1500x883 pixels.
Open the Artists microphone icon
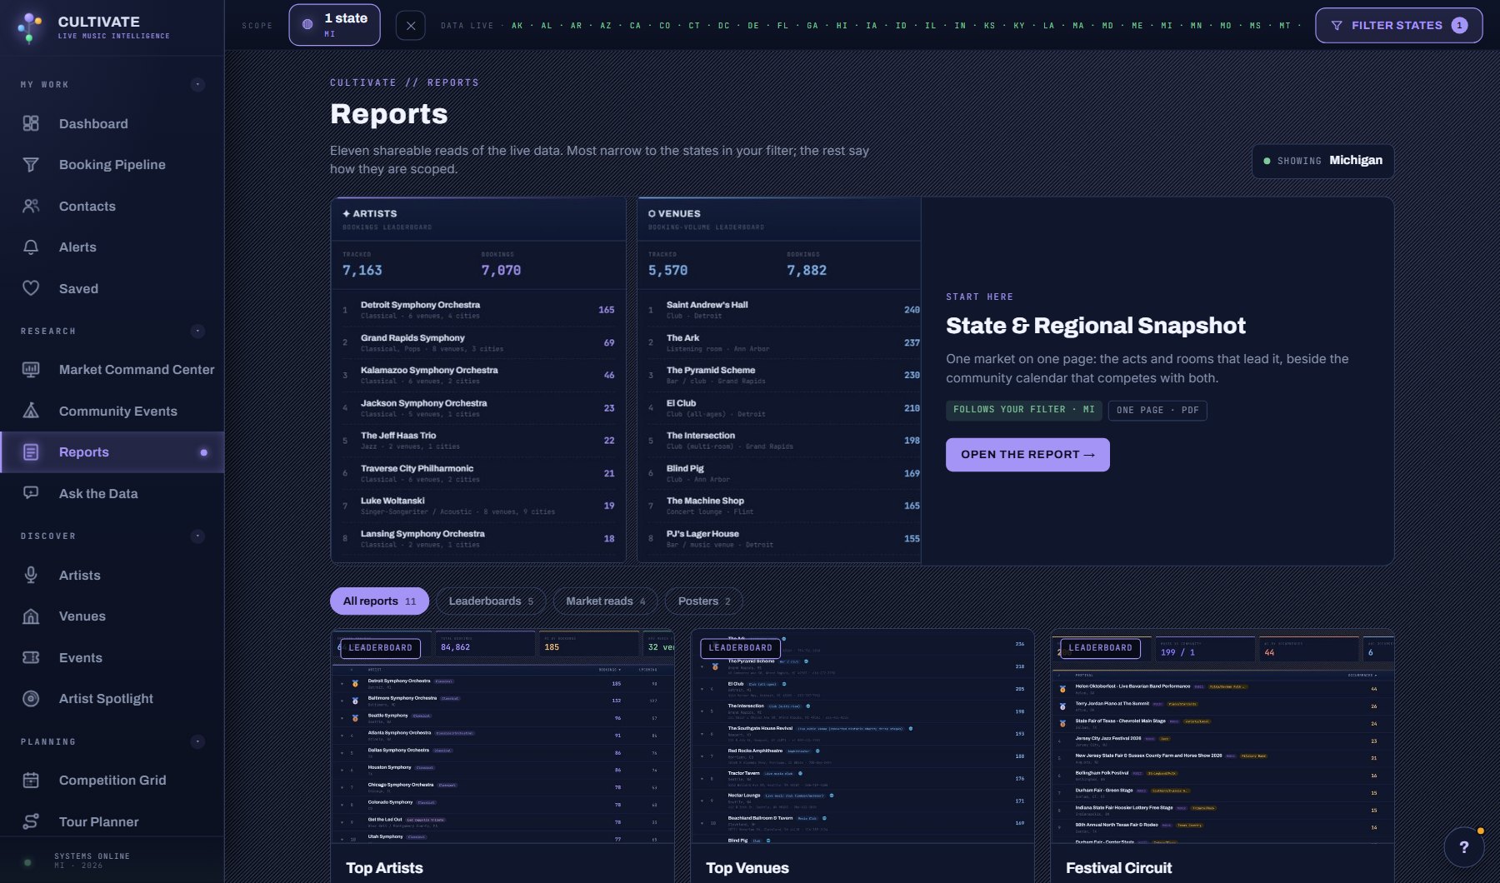31,575
